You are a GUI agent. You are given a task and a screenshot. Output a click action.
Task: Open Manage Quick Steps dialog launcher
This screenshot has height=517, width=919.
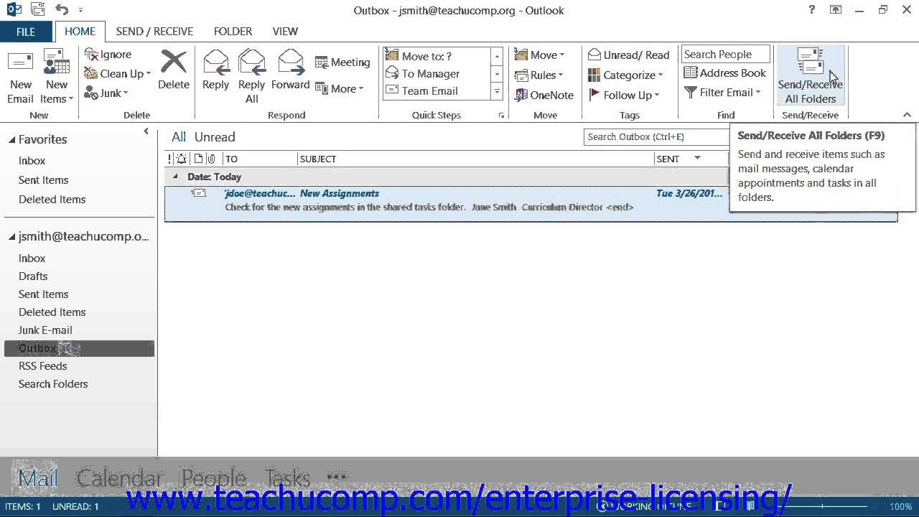(x=501, y=116)
